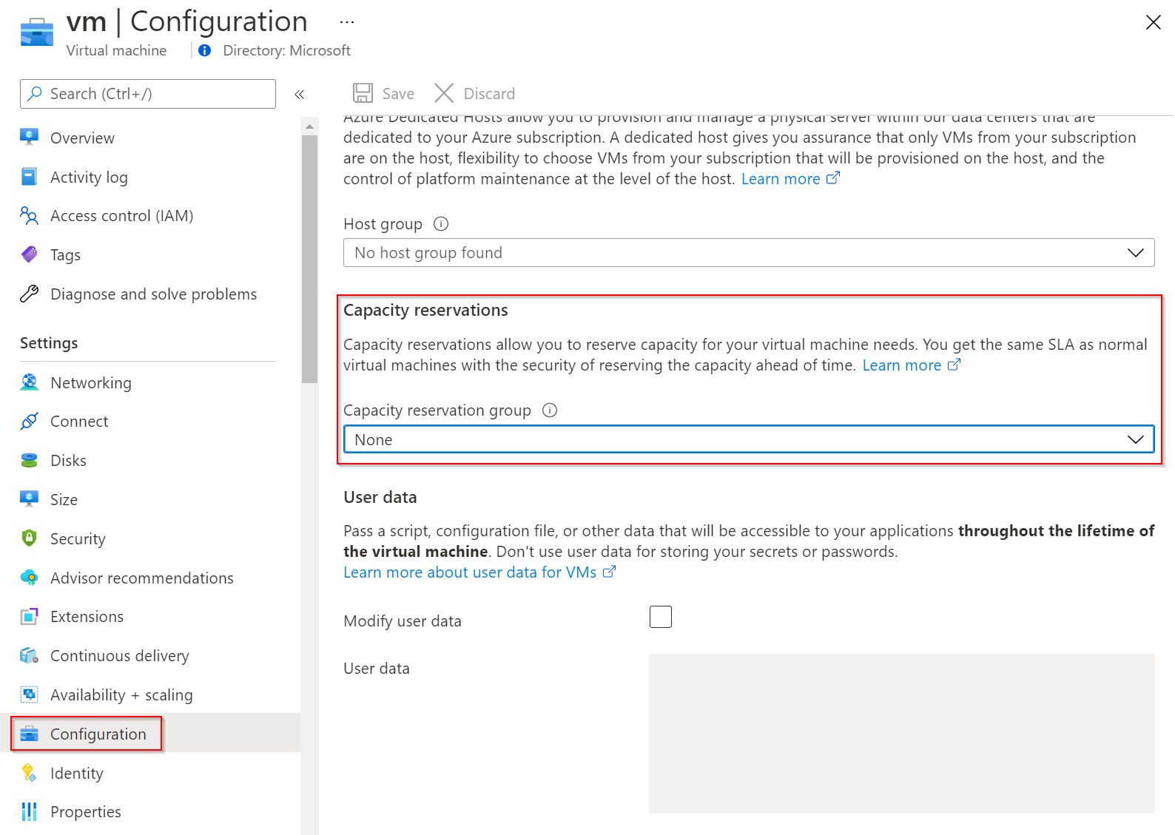
Task: Open the Capacity reservation group dropdown
Action: (748, 440)
